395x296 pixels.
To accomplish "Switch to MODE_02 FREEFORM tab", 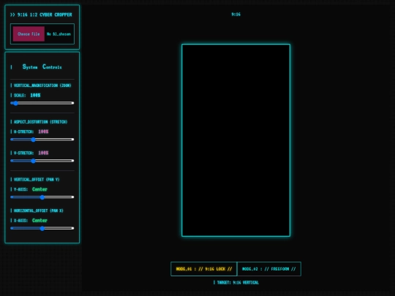I will [268, 269].
